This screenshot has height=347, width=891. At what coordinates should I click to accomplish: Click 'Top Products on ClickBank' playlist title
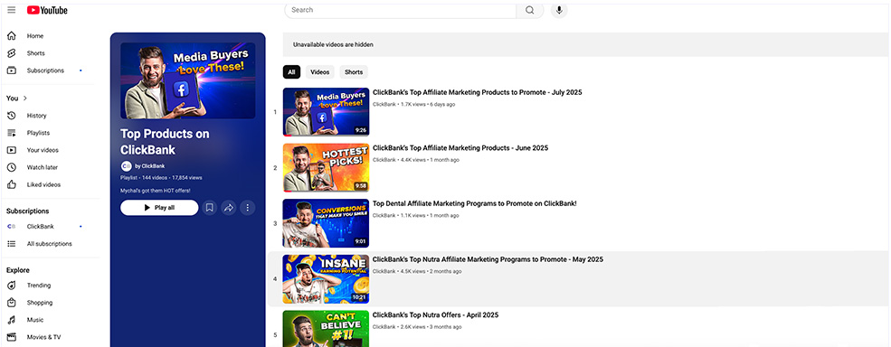pyautogui.click(x=165, y=142)
